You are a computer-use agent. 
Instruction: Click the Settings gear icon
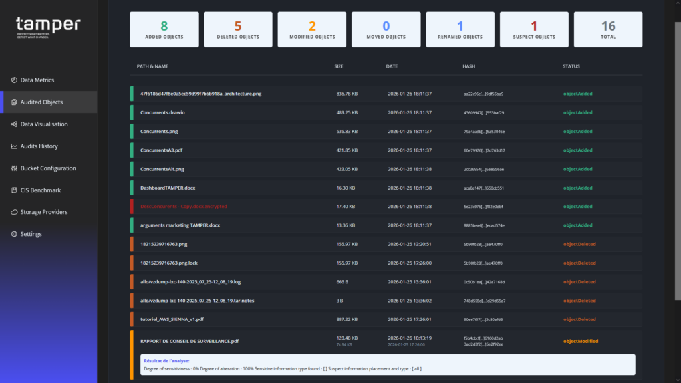click(x=14, y=234)
